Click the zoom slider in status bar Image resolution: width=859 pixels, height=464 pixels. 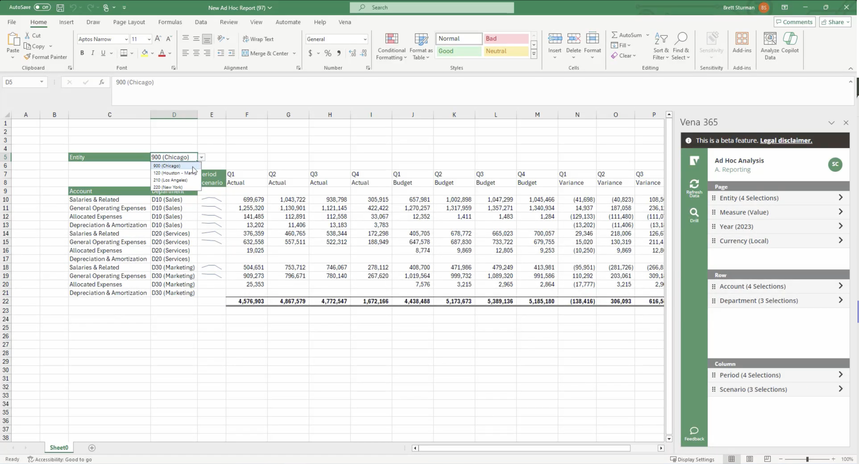click(x=807, y=459)
